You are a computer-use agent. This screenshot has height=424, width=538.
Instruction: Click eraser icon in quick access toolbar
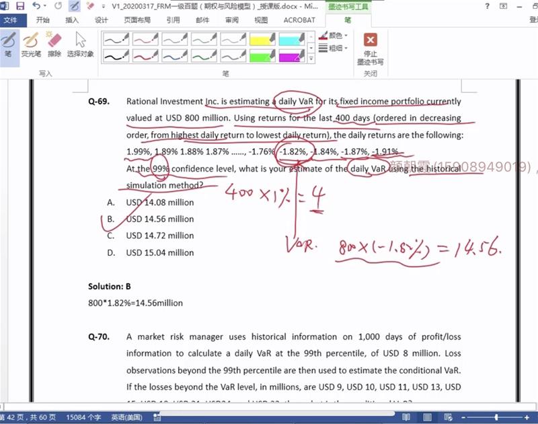[90, 6]
